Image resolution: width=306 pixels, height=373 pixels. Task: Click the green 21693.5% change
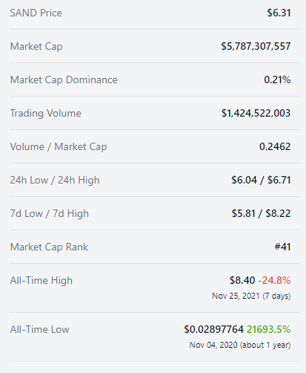point(268,329)
